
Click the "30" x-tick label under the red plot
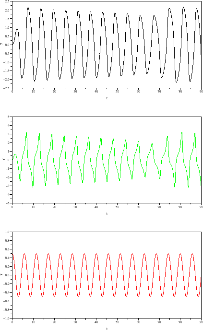(x=75, y=322)
